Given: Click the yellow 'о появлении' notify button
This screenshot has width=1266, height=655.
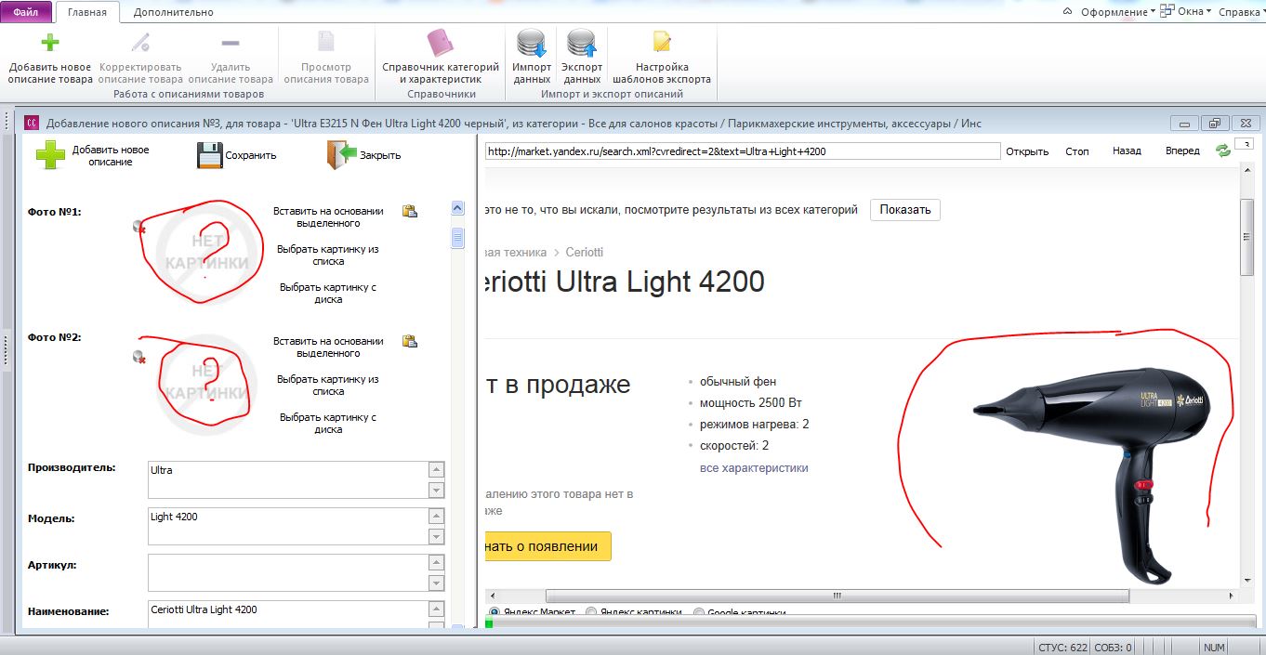Looking at the screenshot, I should [x=547, y=546].
